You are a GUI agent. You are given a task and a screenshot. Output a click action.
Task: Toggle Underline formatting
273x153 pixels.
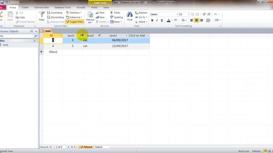pyautogui.click(x=162, y=20)
